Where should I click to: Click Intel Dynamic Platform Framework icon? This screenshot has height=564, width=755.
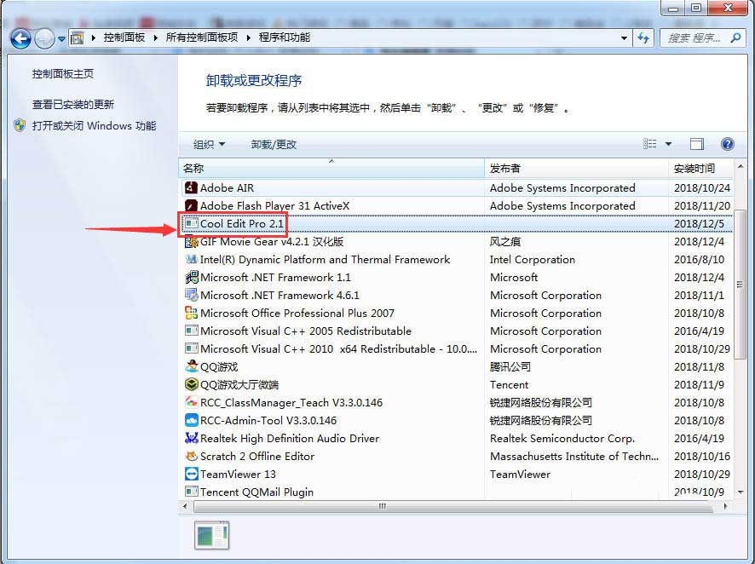191,259
